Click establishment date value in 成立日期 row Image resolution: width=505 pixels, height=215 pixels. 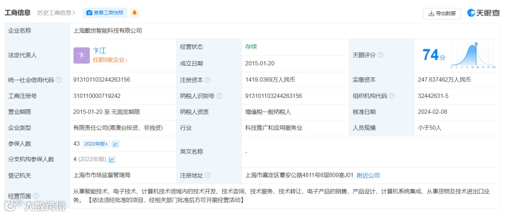point(260,63)
